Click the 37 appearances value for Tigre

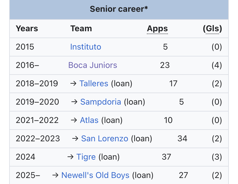pyautogui.click(x=166, y=157)
